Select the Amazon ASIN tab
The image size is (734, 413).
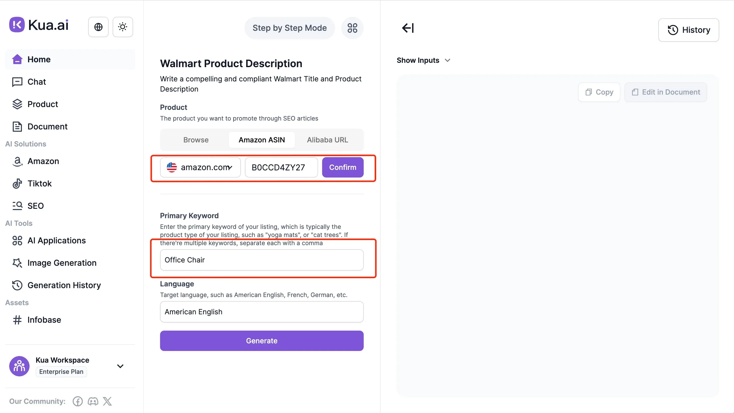coord(261,140)
